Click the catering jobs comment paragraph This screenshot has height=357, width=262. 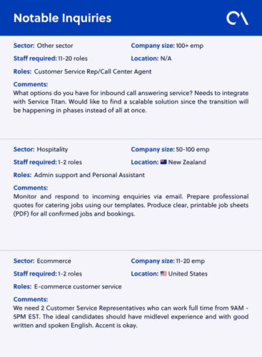[x=131, y=205]
